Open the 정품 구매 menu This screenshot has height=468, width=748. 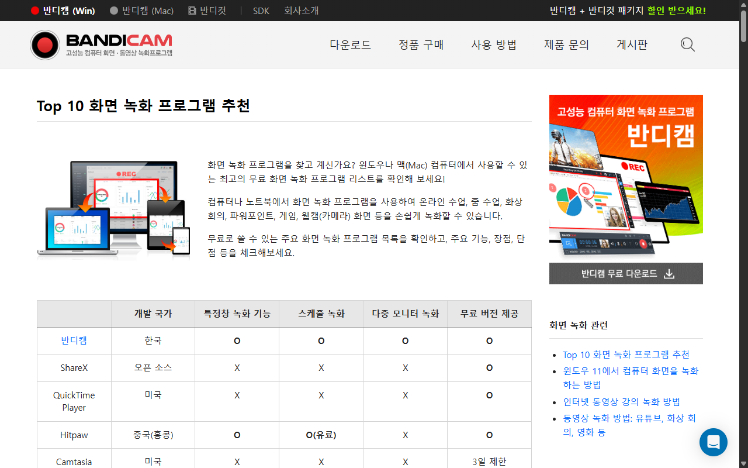click(x=421, y=44)
